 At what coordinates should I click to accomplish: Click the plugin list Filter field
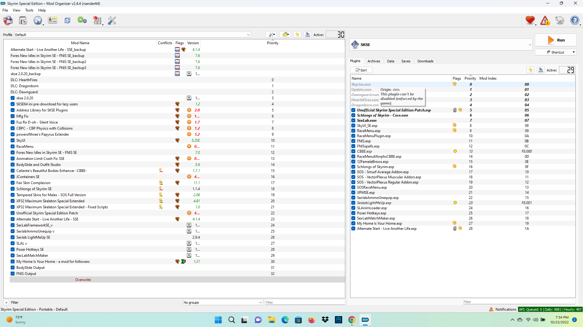(519, 302)
